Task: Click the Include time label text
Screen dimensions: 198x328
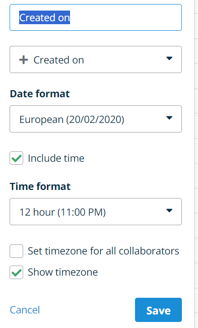Action: pos(56,158)
